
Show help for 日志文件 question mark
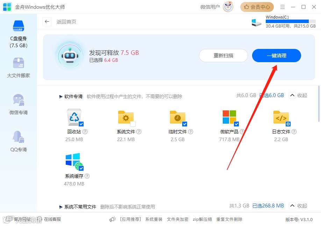[294, 132]
